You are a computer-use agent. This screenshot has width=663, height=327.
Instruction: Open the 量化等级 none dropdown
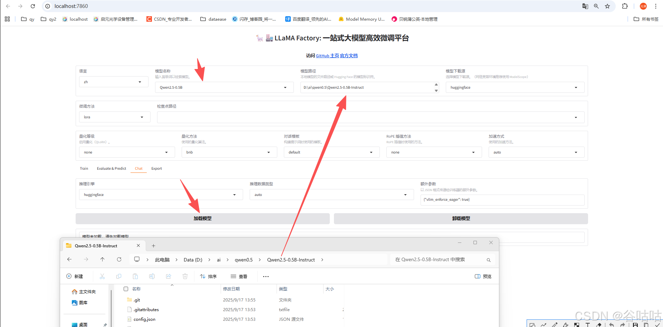[x=127, y=152]
